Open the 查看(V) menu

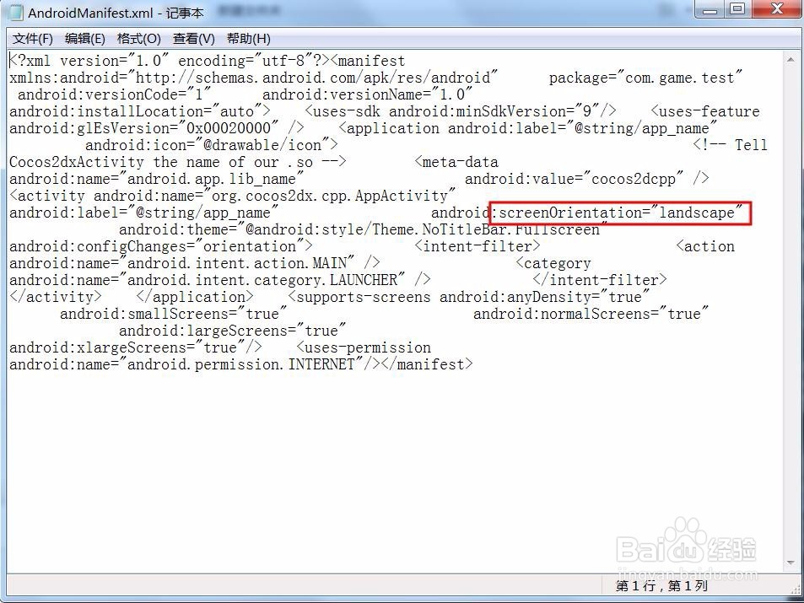point(194,39)
